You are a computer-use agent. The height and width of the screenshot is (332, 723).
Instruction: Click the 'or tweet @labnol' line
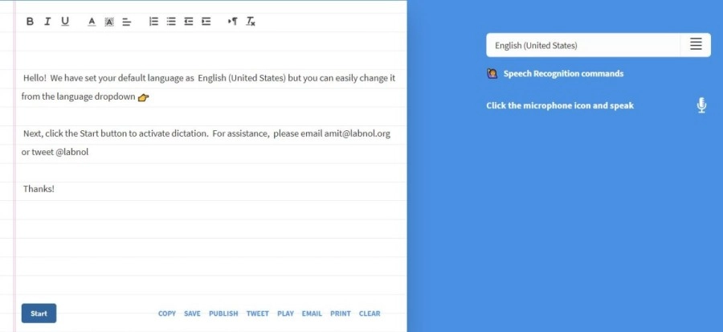(x=55, y=152)
